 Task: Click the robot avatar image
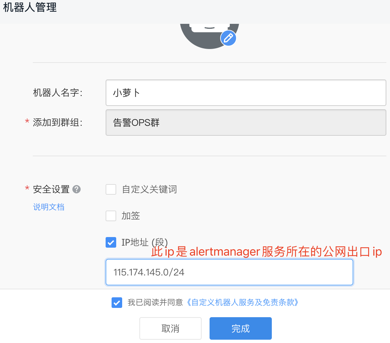pyautogui.click(x=210, y=36)
